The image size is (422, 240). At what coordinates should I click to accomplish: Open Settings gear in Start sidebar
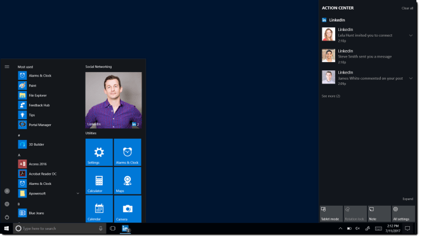click(x=7, y=205)
